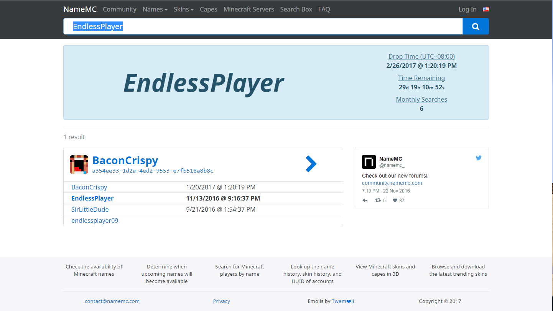Open the FAQ page

click(x=324, y=9)
